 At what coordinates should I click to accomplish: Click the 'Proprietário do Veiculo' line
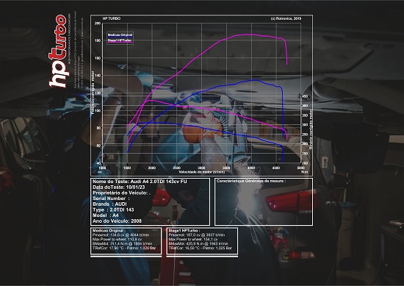(121, 193)
